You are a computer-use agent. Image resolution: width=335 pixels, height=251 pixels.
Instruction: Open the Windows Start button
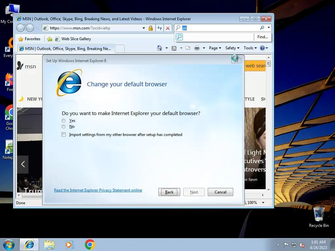(9, 244)
